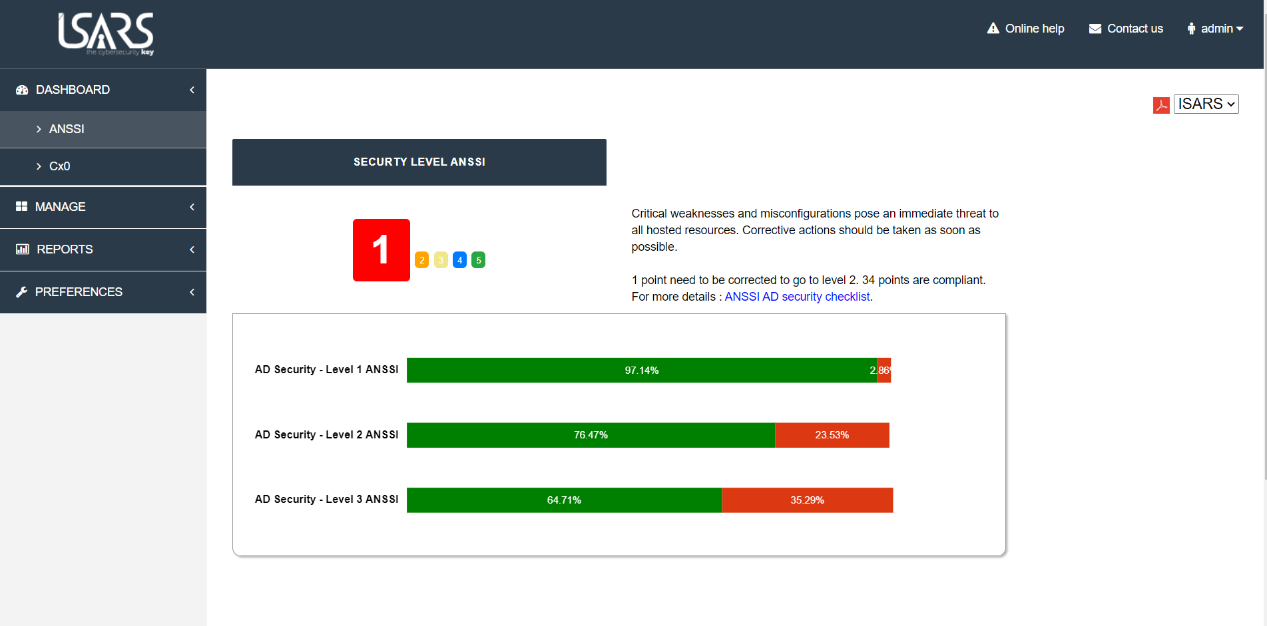Click the orange level 2 badge
This screenshot has height=626, width=1267.
tap(422, 260)
